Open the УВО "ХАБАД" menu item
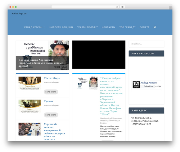180x152 pixels. [127, 27]
